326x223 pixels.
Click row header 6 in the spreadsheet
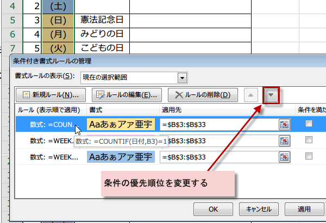[12, 35]
